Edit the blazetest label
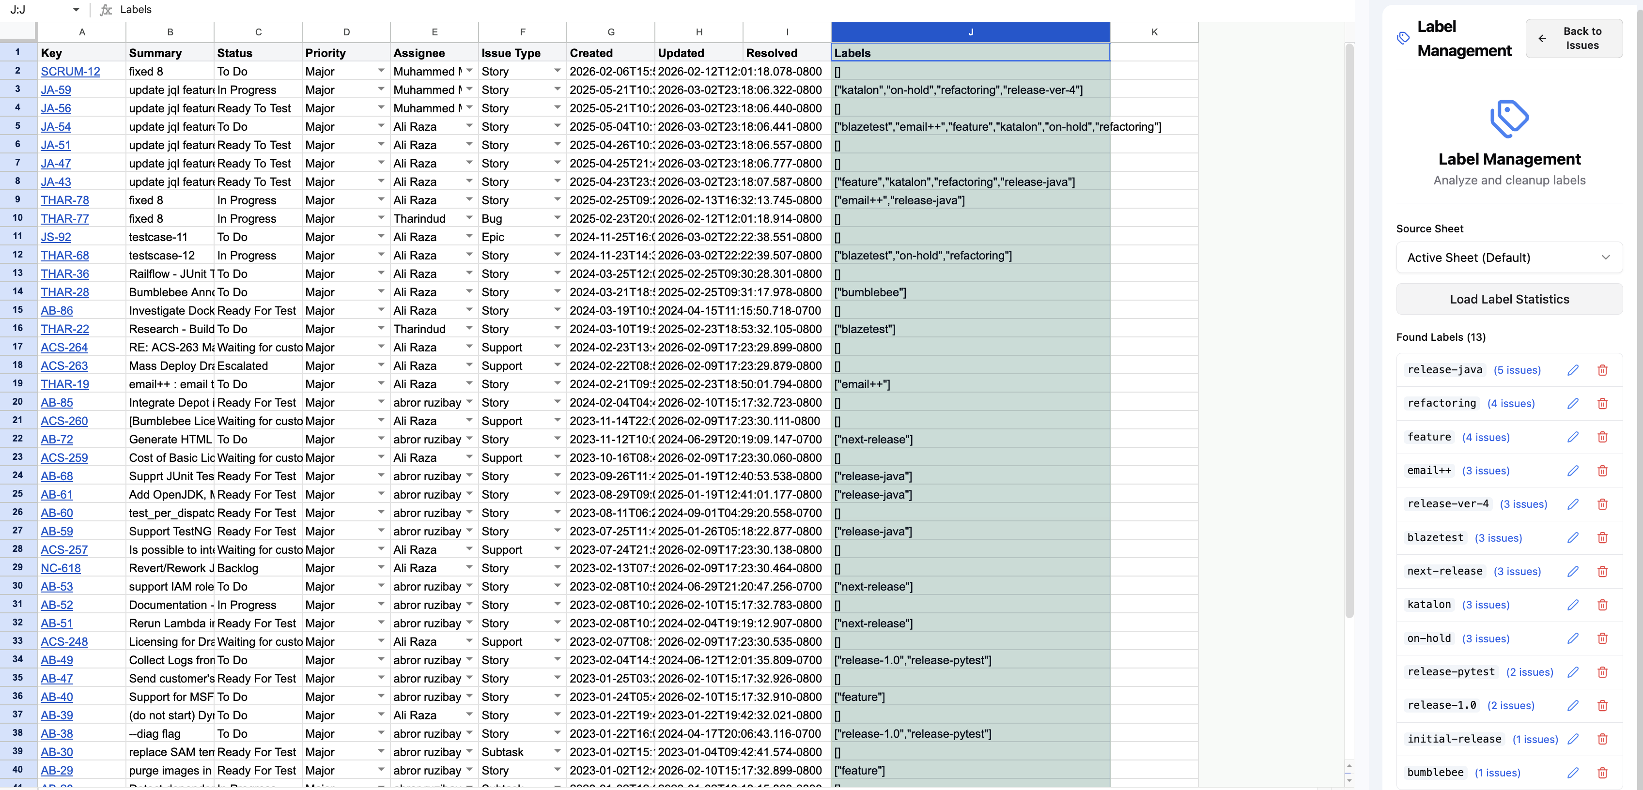1643x790 pixels. coord(1573,537)
